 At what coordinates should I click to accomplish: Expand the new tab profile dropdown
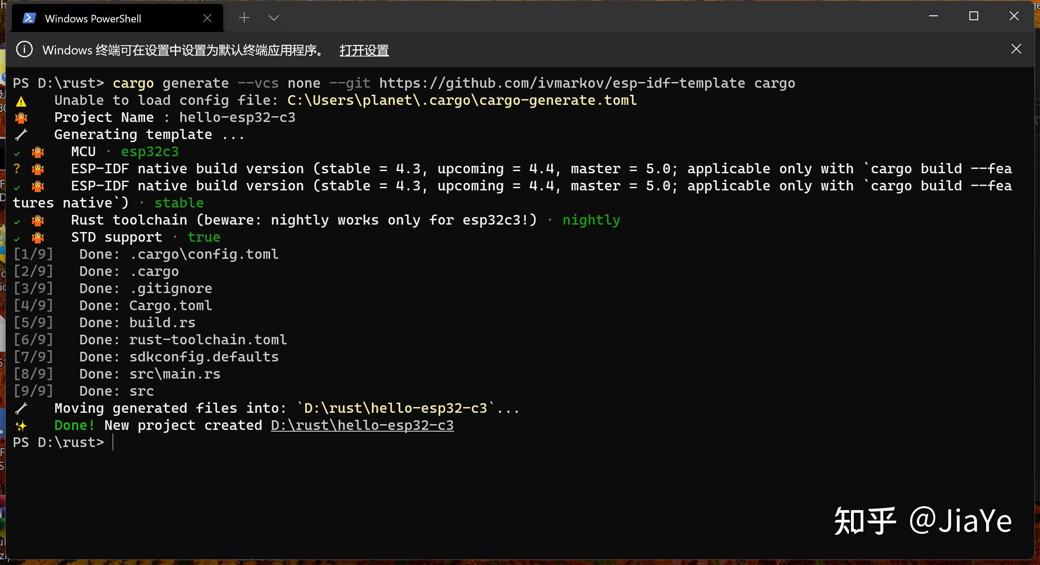[x=274, y=18]
